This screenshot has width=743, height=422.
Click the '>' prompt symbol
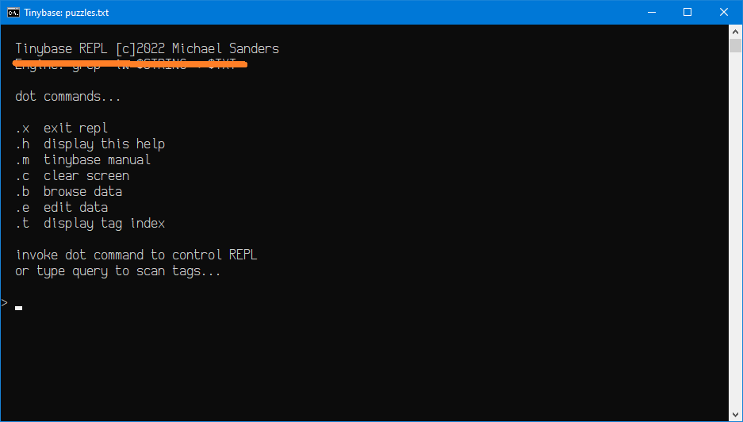tap(5, 302)
